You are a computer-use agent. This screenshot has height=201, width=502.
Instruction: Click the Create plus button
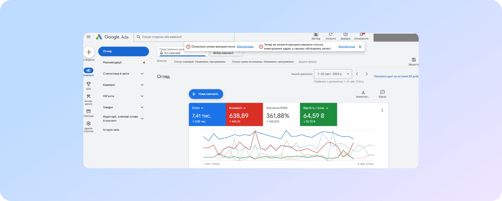tap(89, 52)
